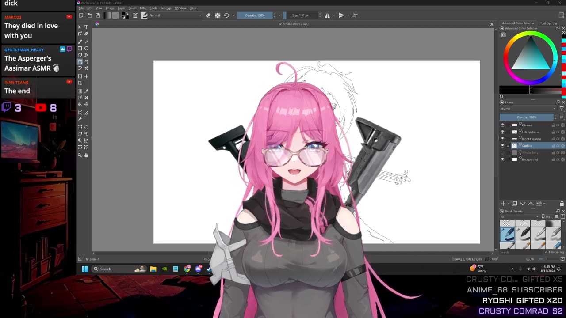Open the Layers blending mode dropdown
Screen dimensions: 566x318
[528, 109]
